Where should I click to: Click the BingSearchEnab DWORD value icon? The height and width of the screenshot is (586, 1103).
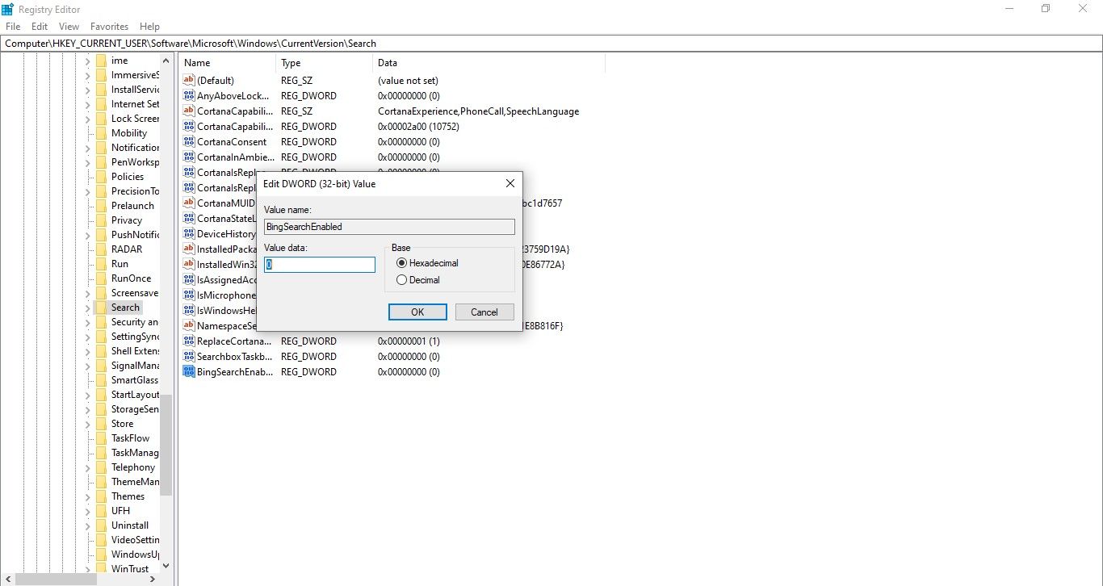tap(189, 372)
